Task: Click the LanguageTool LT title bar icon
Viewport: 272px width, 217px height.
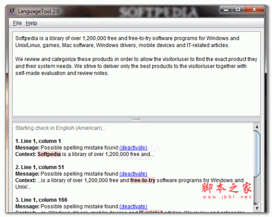Action: (x=12, y=11)
